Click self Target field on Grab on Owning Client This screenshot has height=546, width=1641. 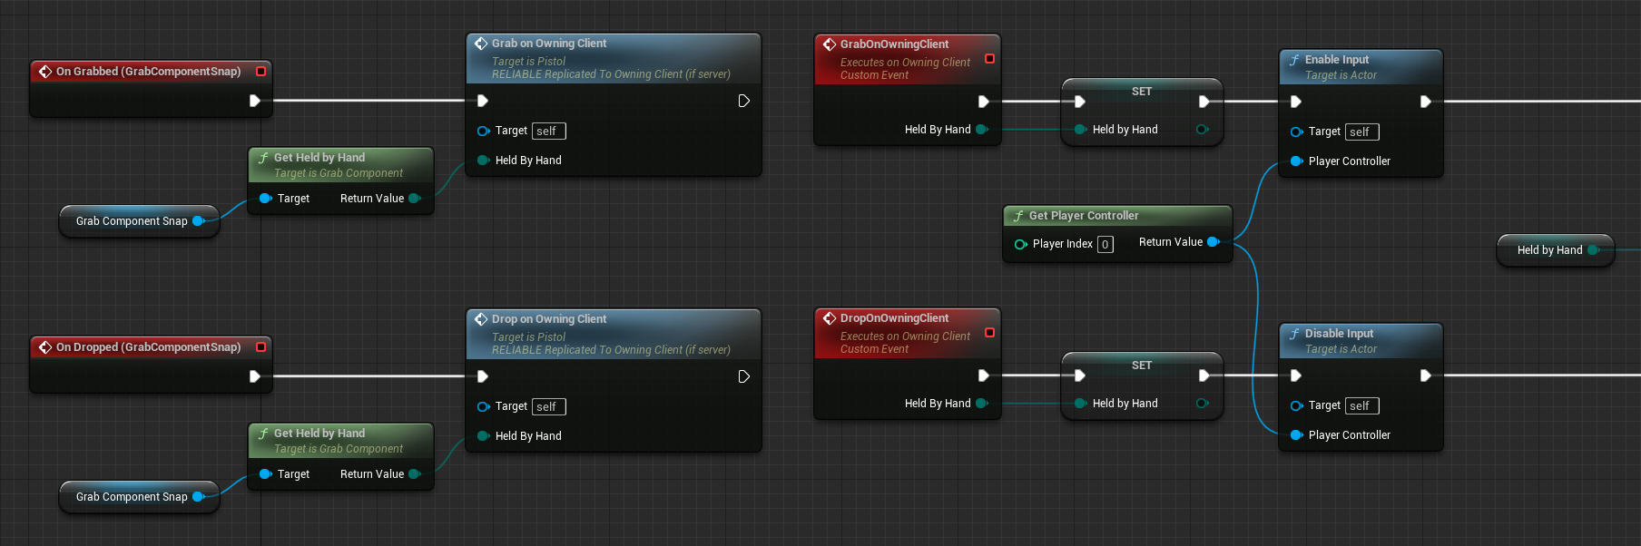(549, 132)
